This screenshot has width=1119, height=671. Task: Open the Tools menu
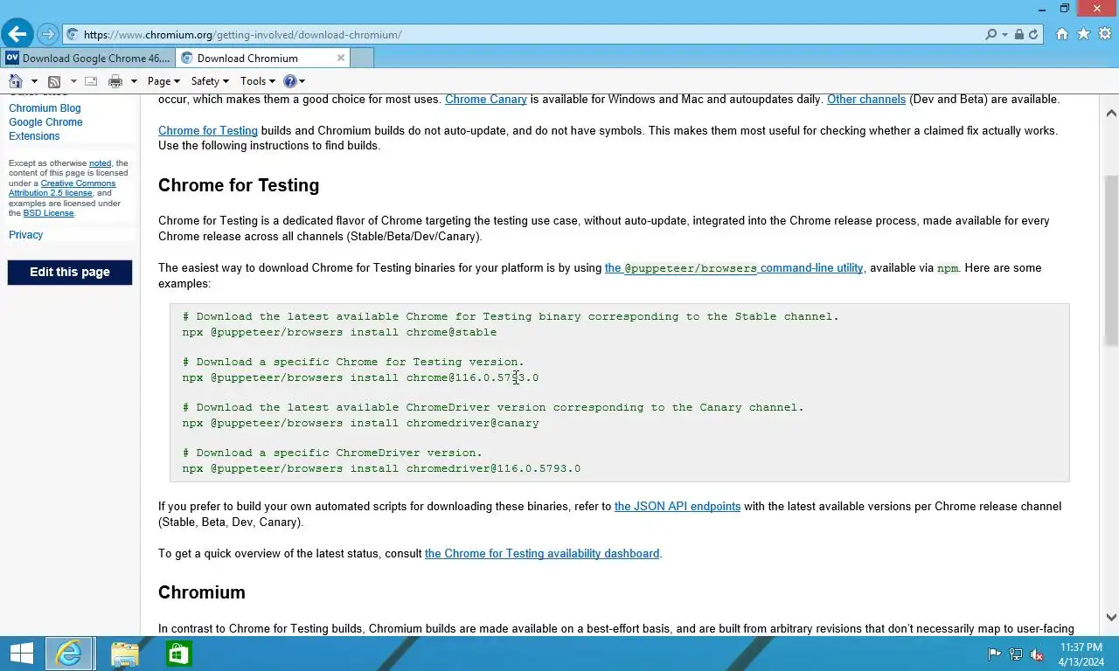(258, 81)
